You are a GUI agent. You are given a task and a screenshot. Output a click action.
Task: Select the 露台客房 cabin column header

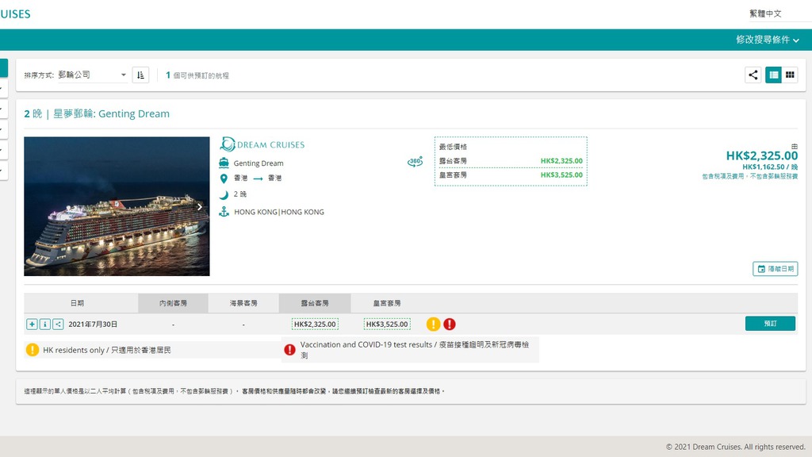pyautogui.click(x=315, y=303)
